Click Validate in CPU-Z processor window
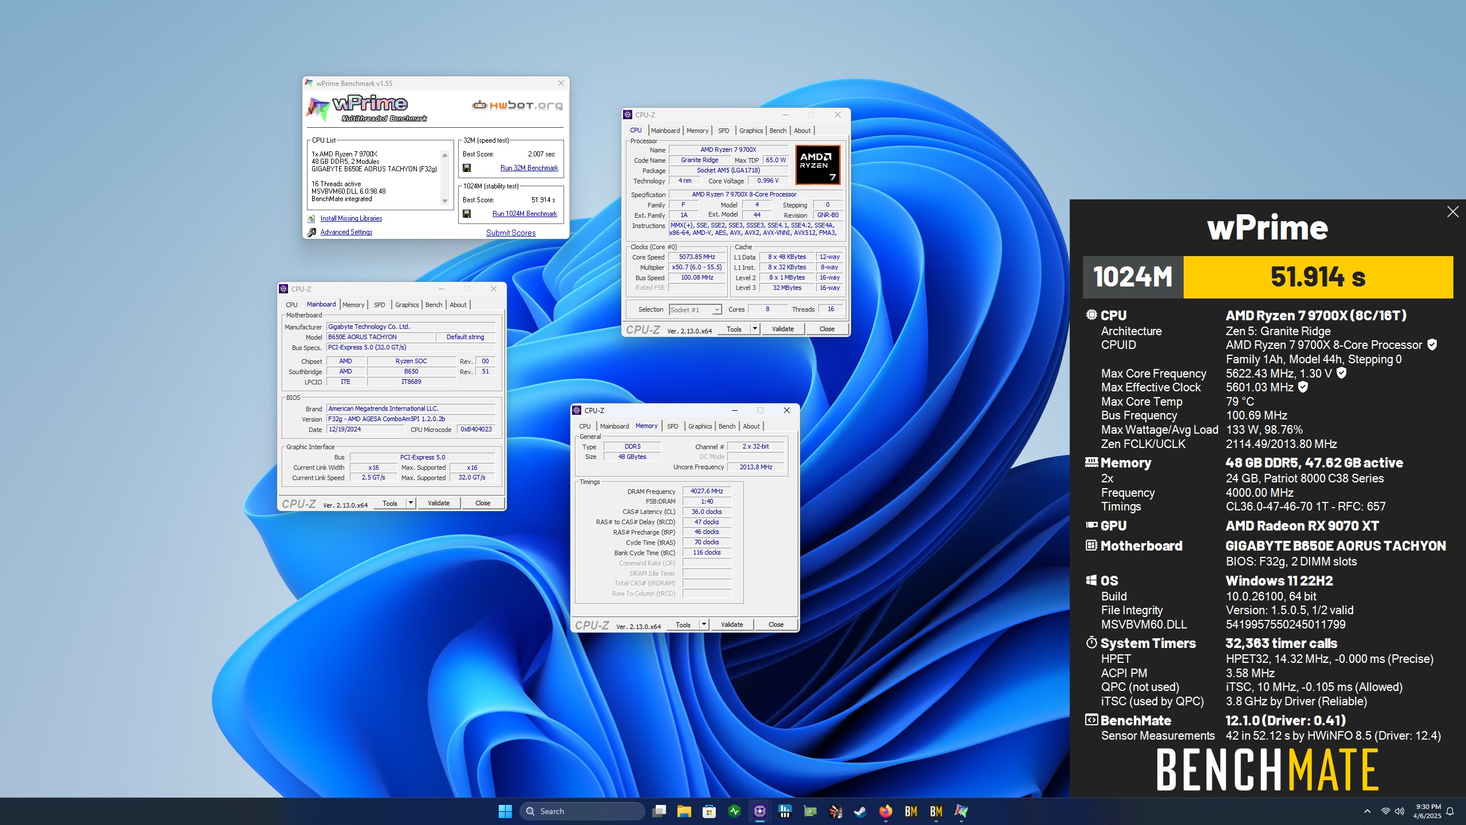 [783, 329]
